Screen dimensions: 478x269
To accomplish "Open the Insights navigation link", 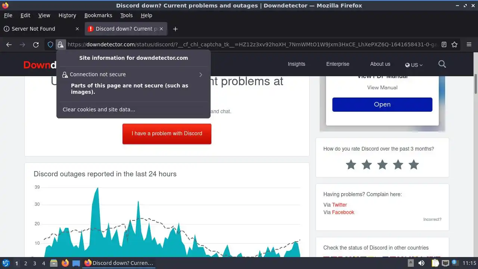I will [297, 64].
